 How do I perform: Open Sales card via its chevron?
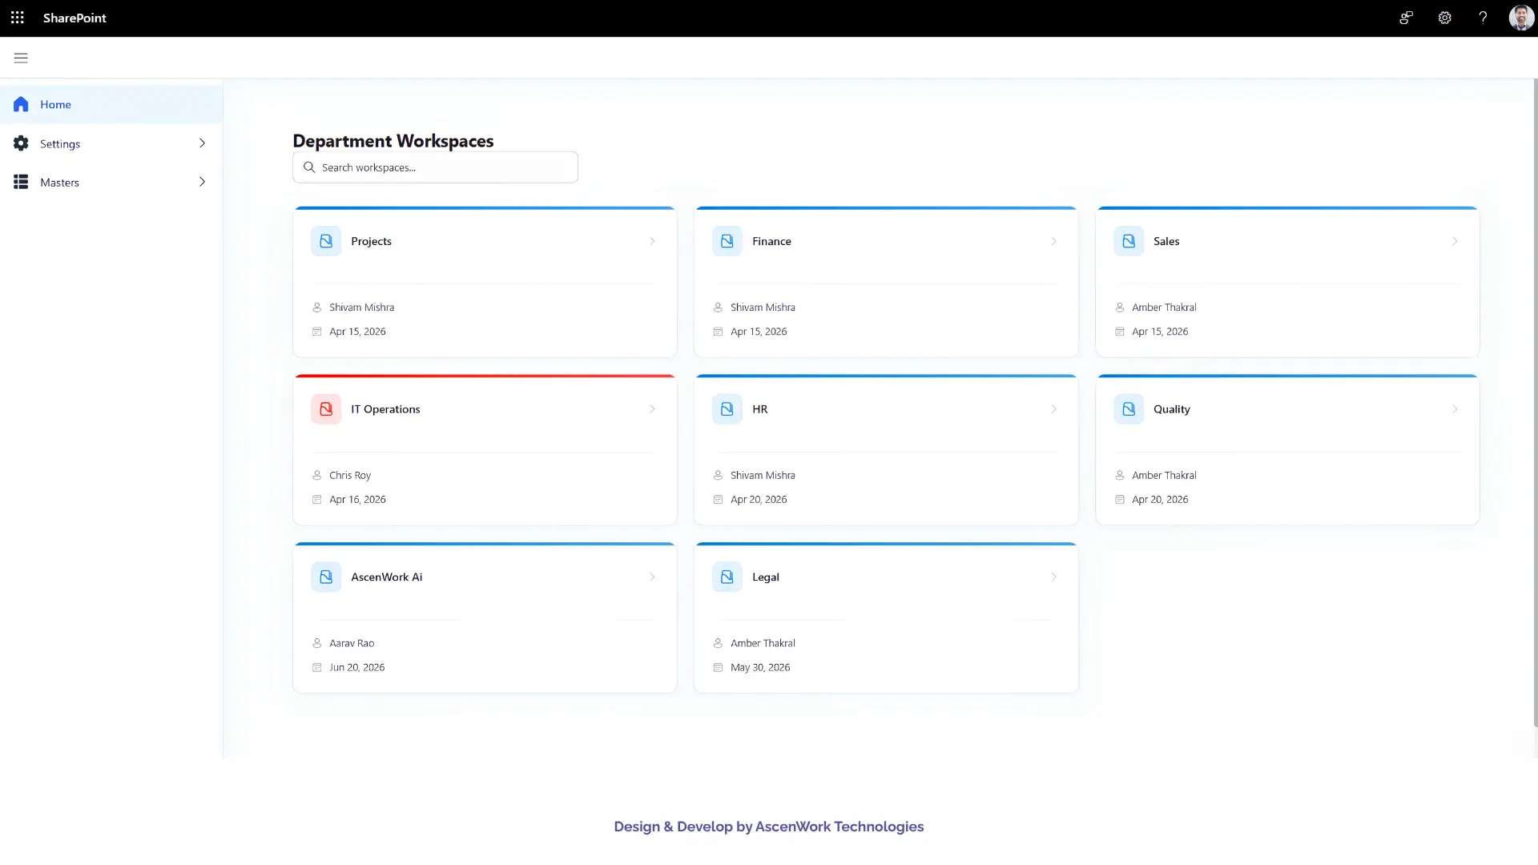click(x=1455, y=241)
